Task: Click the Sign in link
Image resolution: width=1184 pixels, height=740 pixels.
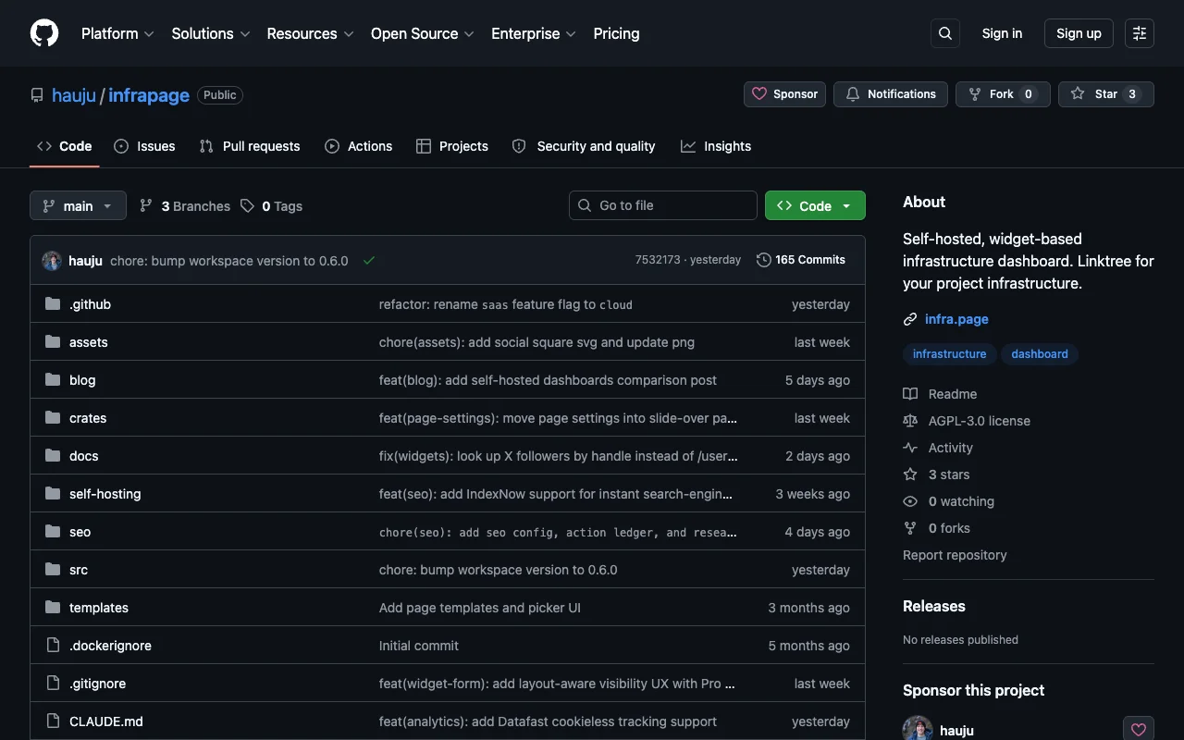Action: (x=1002, y=33)
